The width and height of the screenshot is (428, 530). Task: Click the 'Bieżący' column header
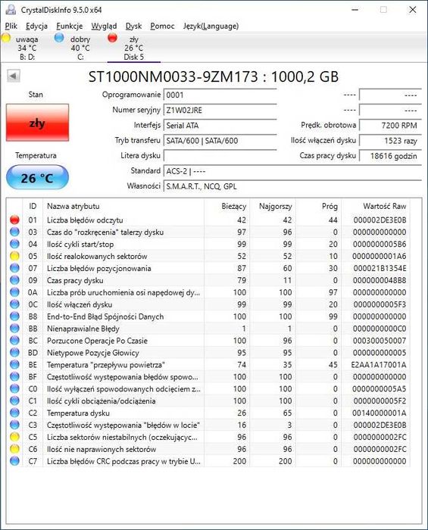226,206
